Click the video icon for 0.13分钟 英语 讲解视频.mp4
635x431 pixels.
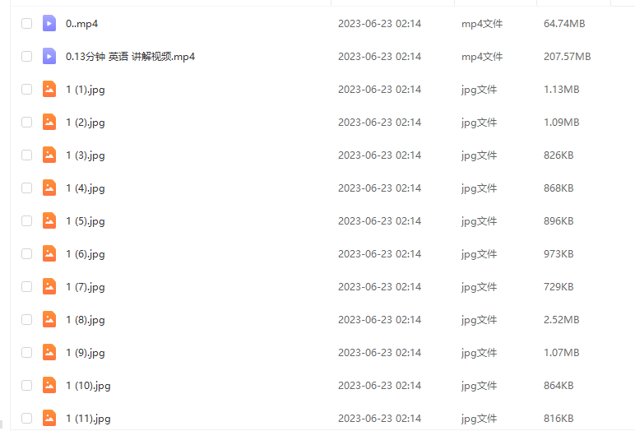(x=49, y=56)
